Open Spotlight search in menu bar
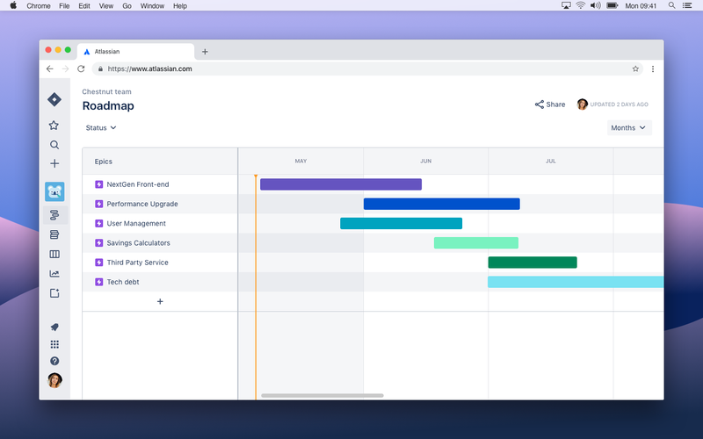703x439 pixels. (671, 5)
